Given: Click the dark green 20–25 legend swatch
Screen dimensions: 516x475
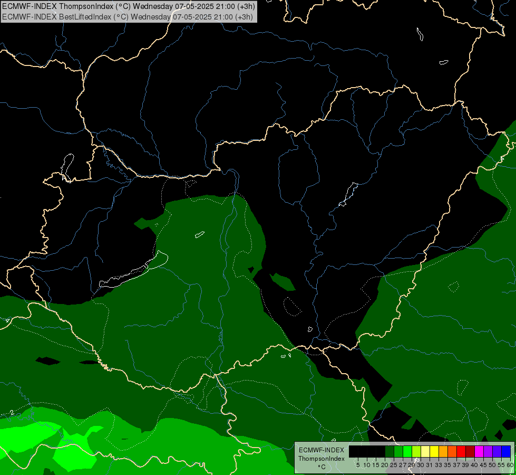Looking at the screenshot, I should [390, 451].
